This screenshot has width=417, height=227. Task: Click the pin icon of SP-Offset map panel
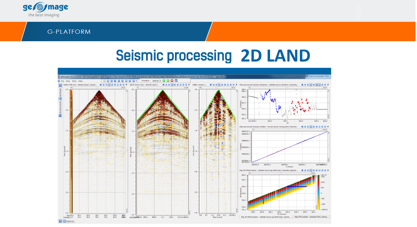(328, 170)
